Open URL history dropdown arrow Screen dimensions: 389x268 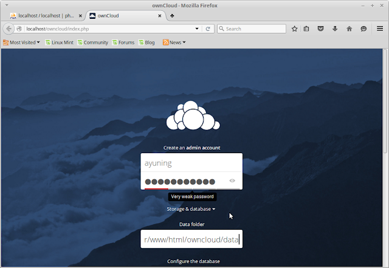(197, 29)
